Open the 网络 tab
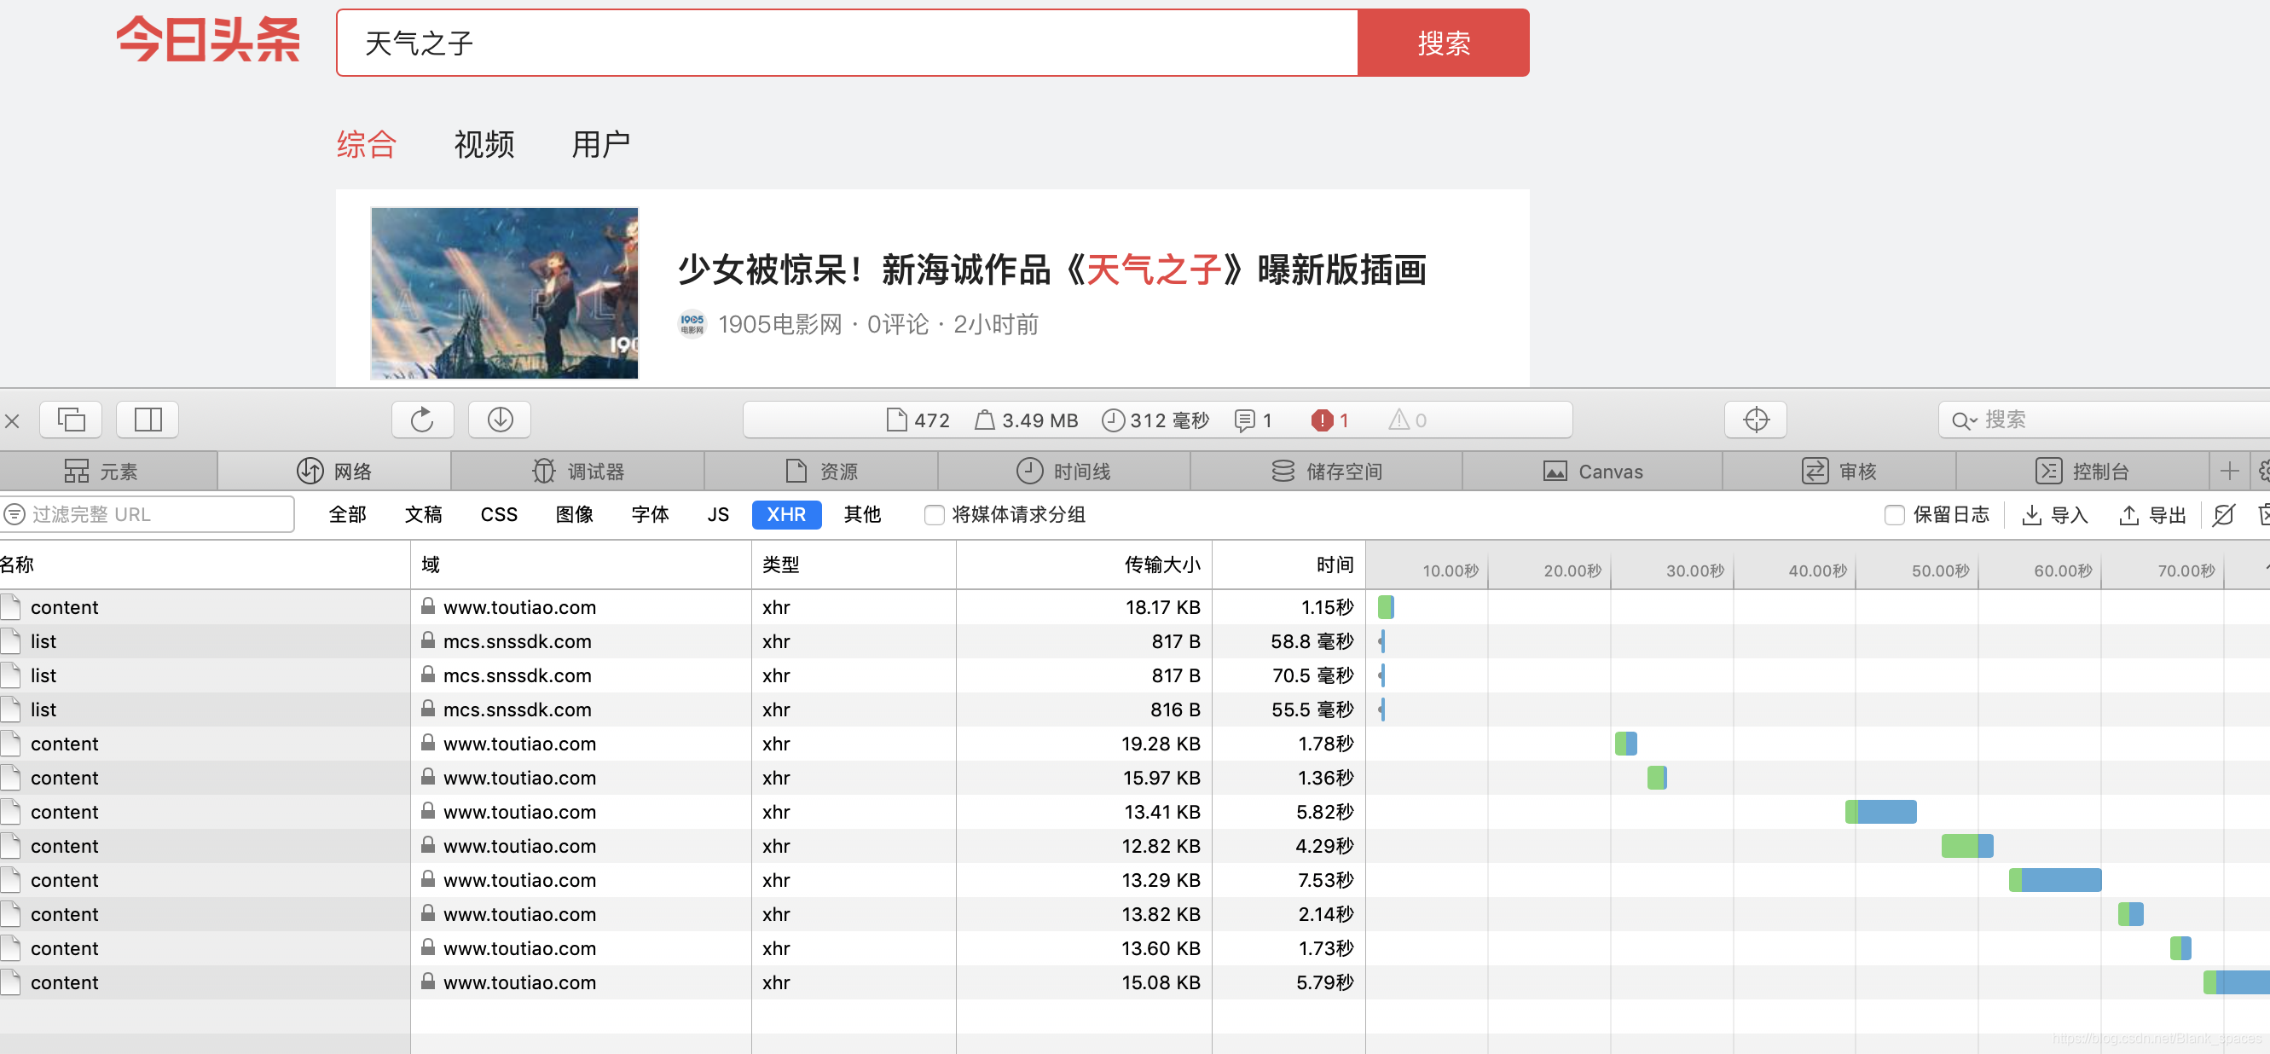The image size is (2270, 1054). coord(334,472)
